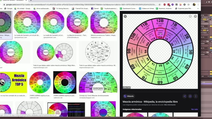Screen dimensions: 212x119
Task: Go to next image in preview panel
Action: pyautogui.click(x=195, y=16)
